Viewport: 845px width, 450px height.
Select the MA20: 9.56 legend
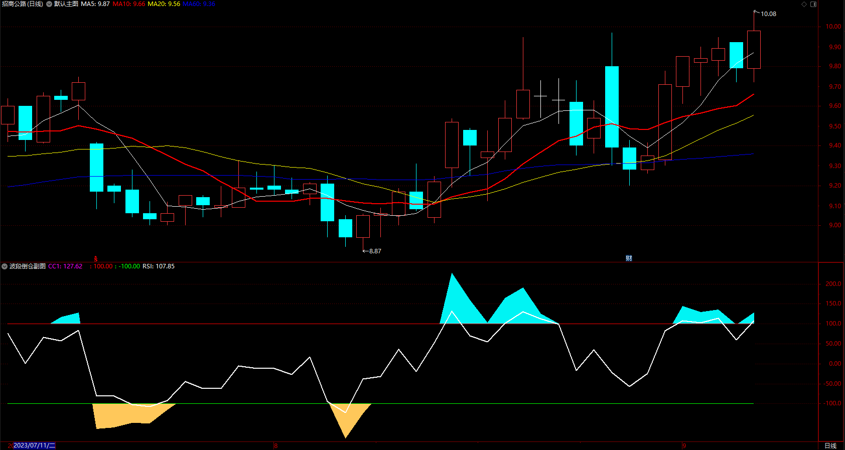[164, 4]
